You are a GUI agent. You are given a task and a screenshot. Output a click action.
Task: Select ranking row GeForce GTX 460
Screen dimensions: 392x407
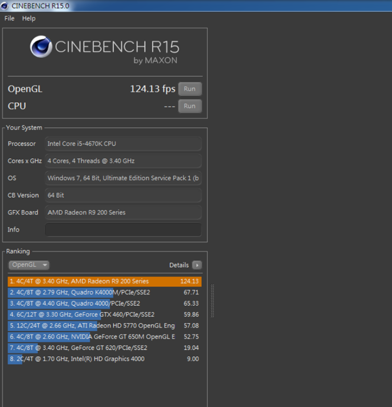[104, 315]
